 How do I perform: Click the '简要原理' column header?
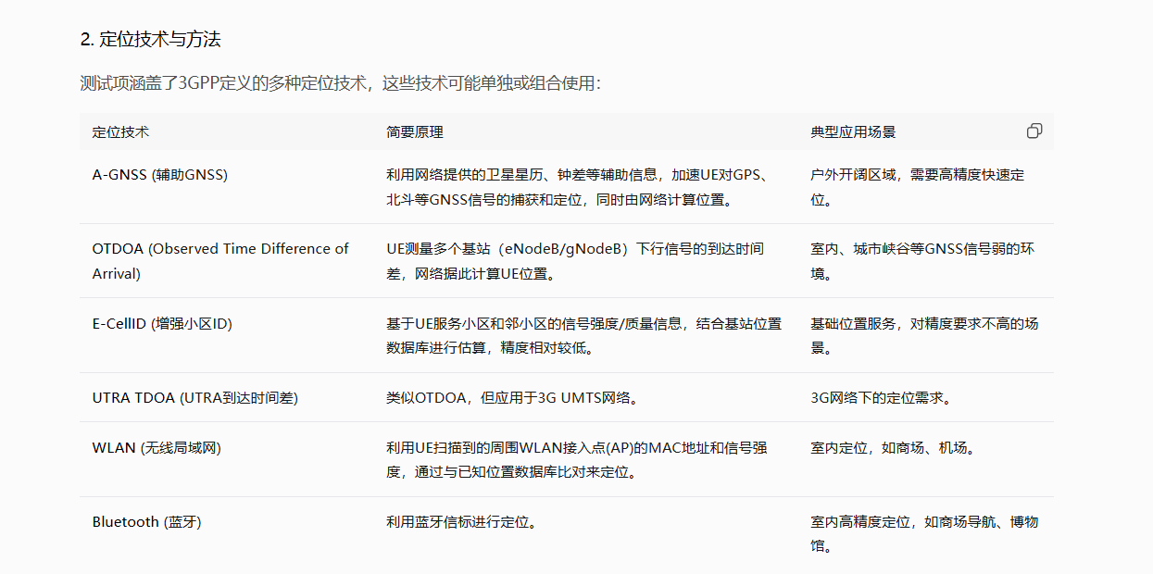(x=415, y=131)
